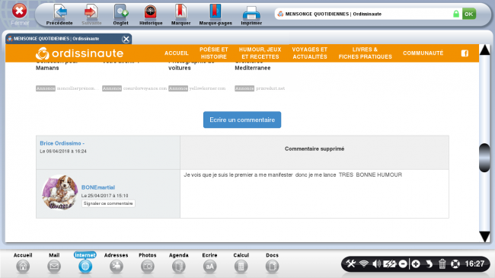The height and width of the screenshot is (278, 495).
Task: Click Signaler ce commentaire
Action: point(108,203)
